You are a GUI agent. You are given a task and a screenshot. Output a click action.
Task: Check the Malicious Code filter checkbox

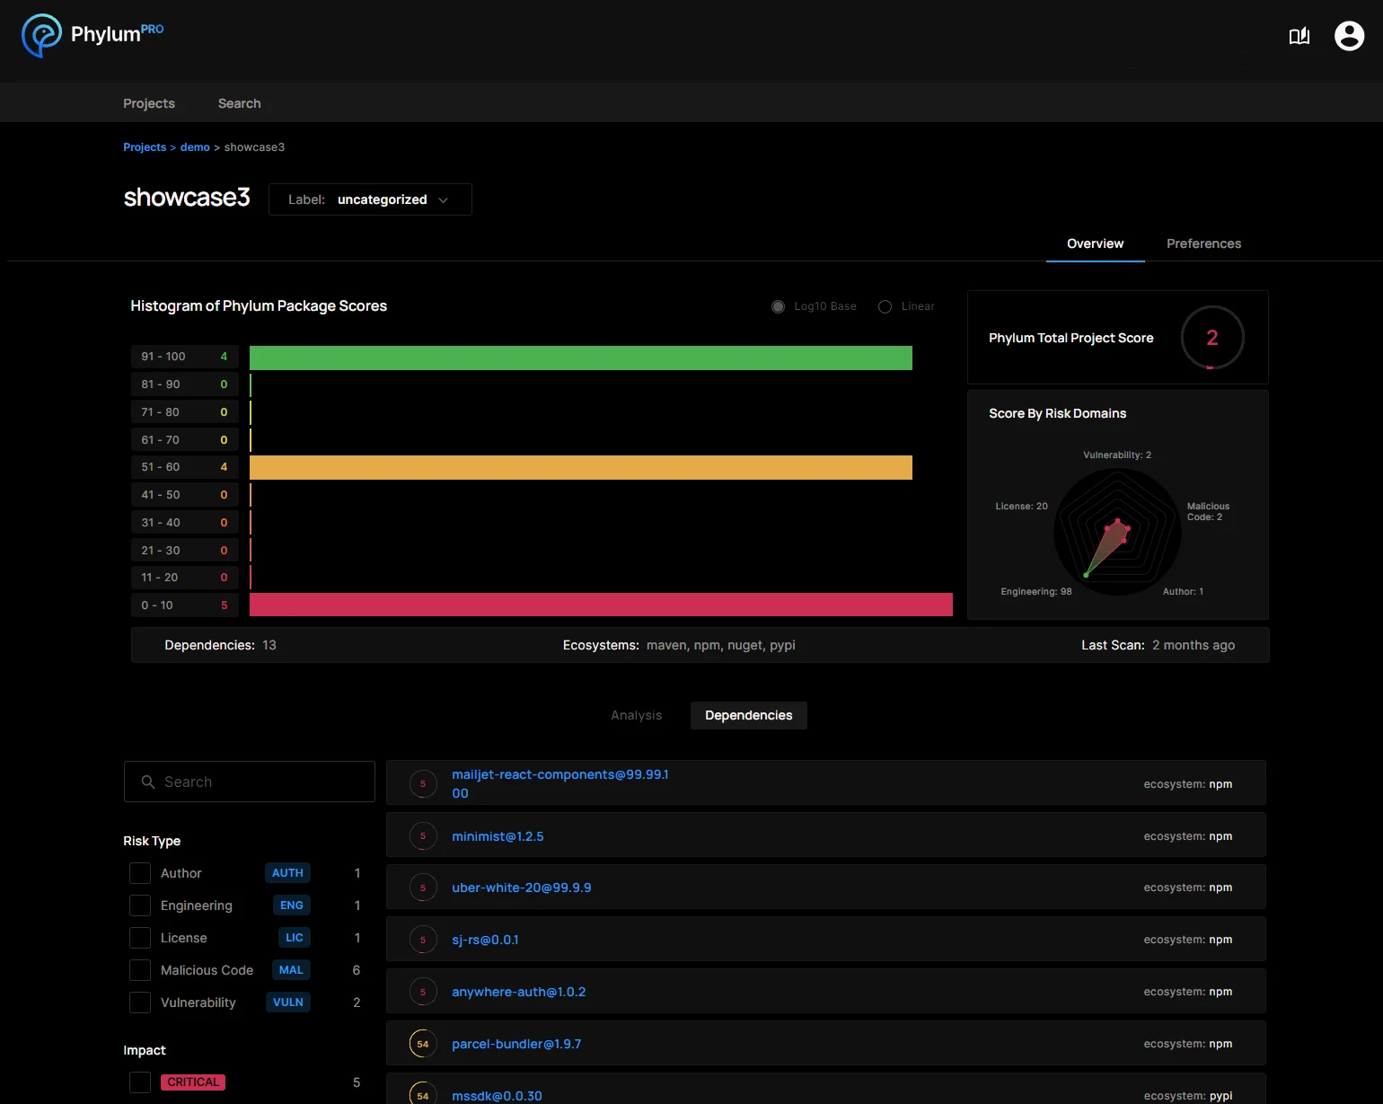pos(140,970)
